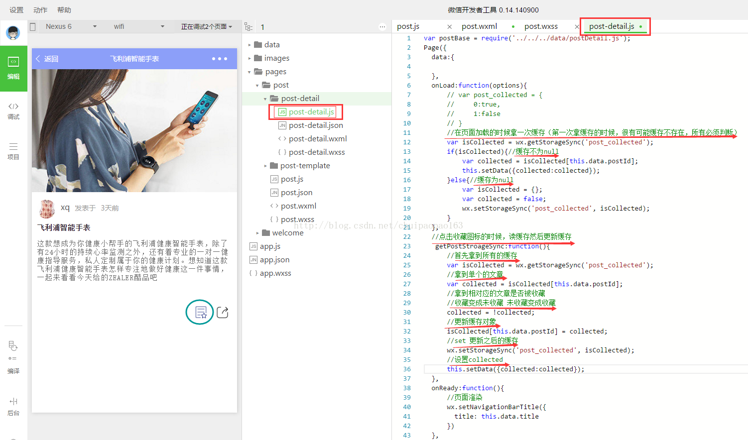This screenshot has height=440, width=748.
Task: Open post.wxss in file tree
Action: coord(292,220)
